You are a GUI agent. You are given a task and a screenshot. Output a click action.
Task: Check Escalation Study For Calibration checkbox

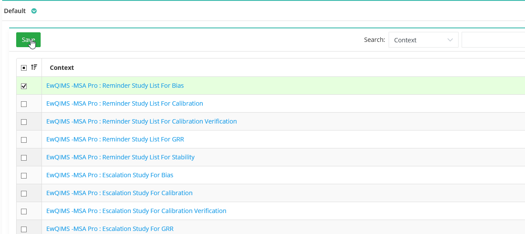24,193
